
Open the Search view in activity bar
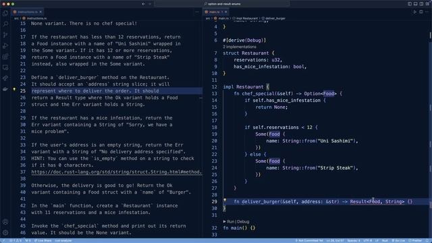pos(5,24)
